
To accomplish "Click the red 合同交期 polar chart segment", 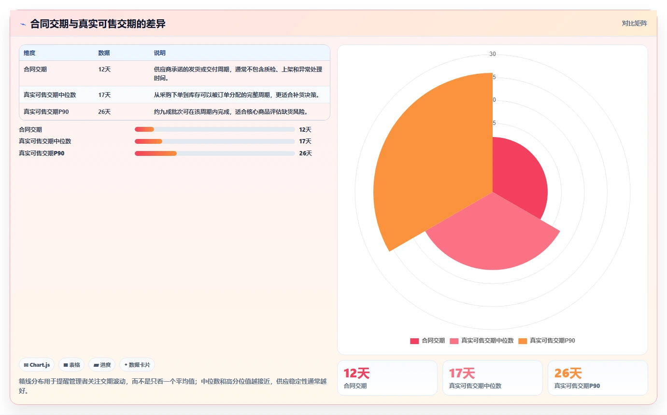I will pyautogui.click(x=519, y=179).
